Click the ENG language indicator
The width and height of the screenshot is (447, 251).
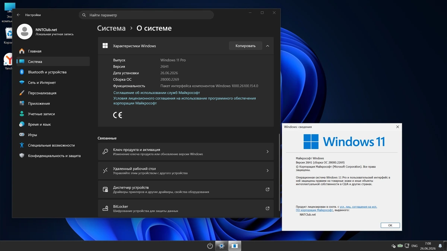click(414, 246)
